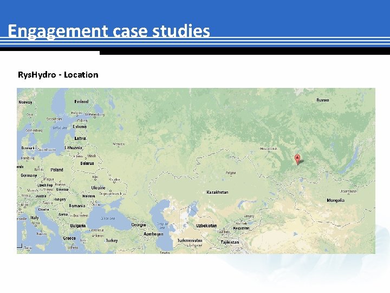390x293 pixels.
Task: Click the Germany country label
Action: point(29,175)
